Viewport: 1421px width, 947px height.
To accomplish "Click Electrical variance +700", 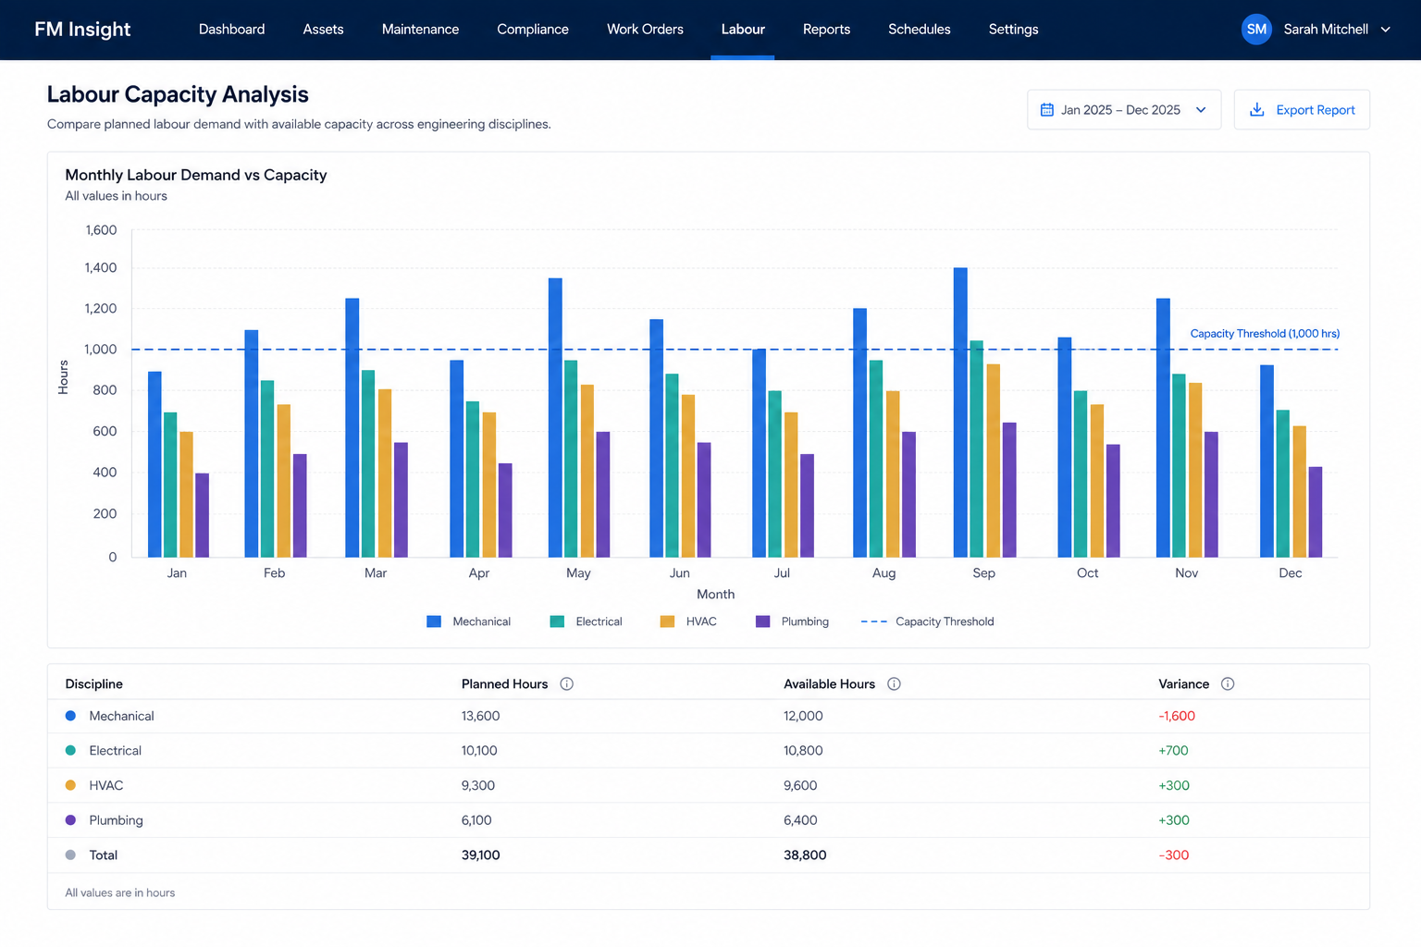I will pyautogui.click(x=1173, y=751).
